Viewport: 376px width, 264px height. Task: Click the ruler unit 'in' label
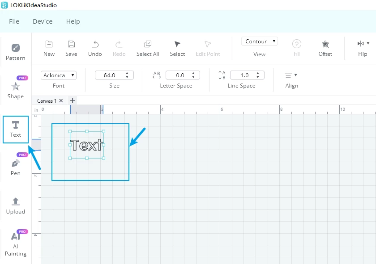[36, 110]
